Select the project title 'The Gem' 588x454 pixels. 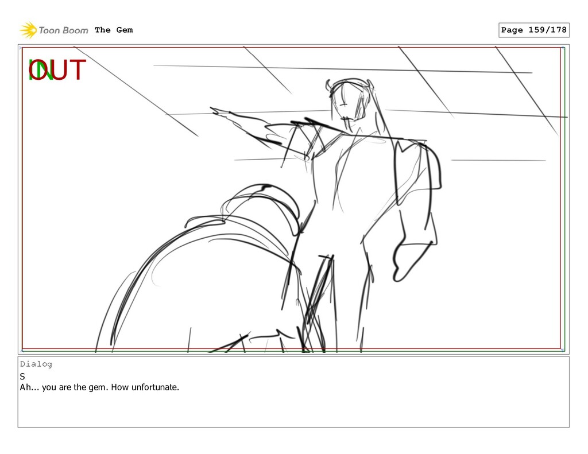[114, 30]
